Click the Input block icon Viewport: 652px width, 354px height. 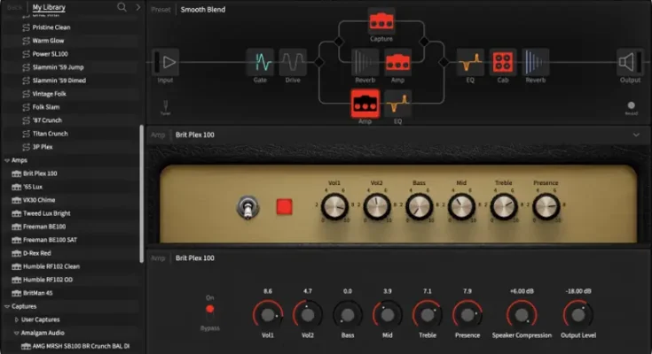[x=166, y=63]
